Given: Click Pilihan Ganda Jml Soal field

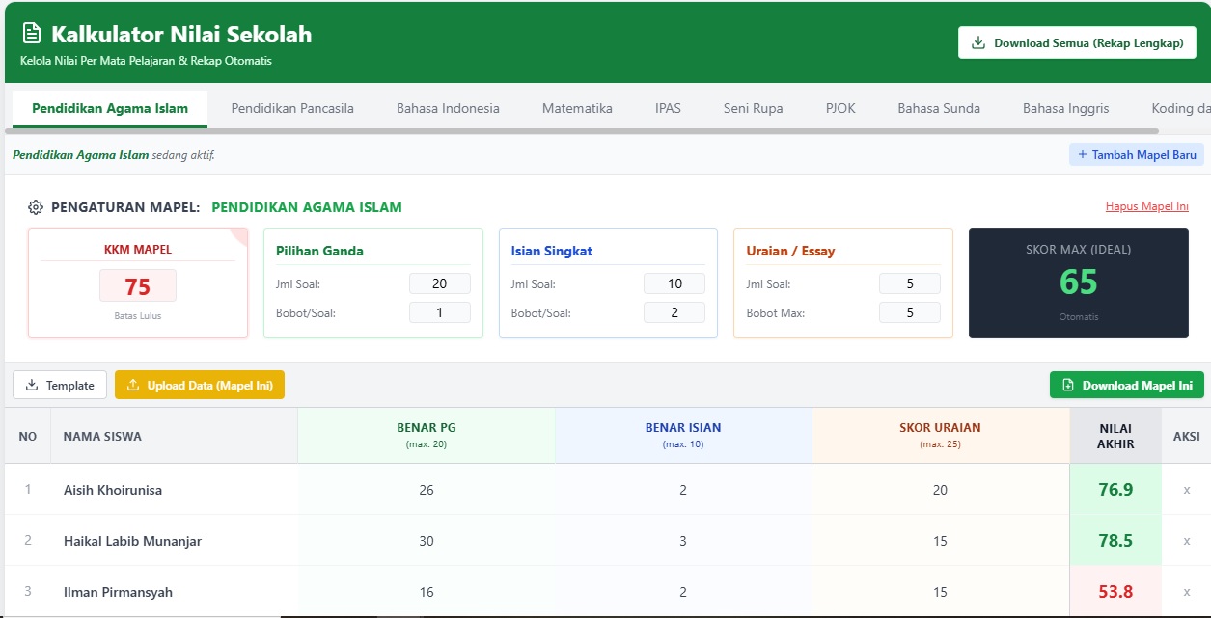Looking at the screenshot, I should pos(439,283).
